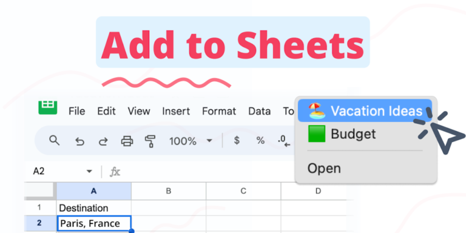The height and width of the screenshot is (233, 466).
Task: Select the paint format roller icon
Action: pos(150,141)
